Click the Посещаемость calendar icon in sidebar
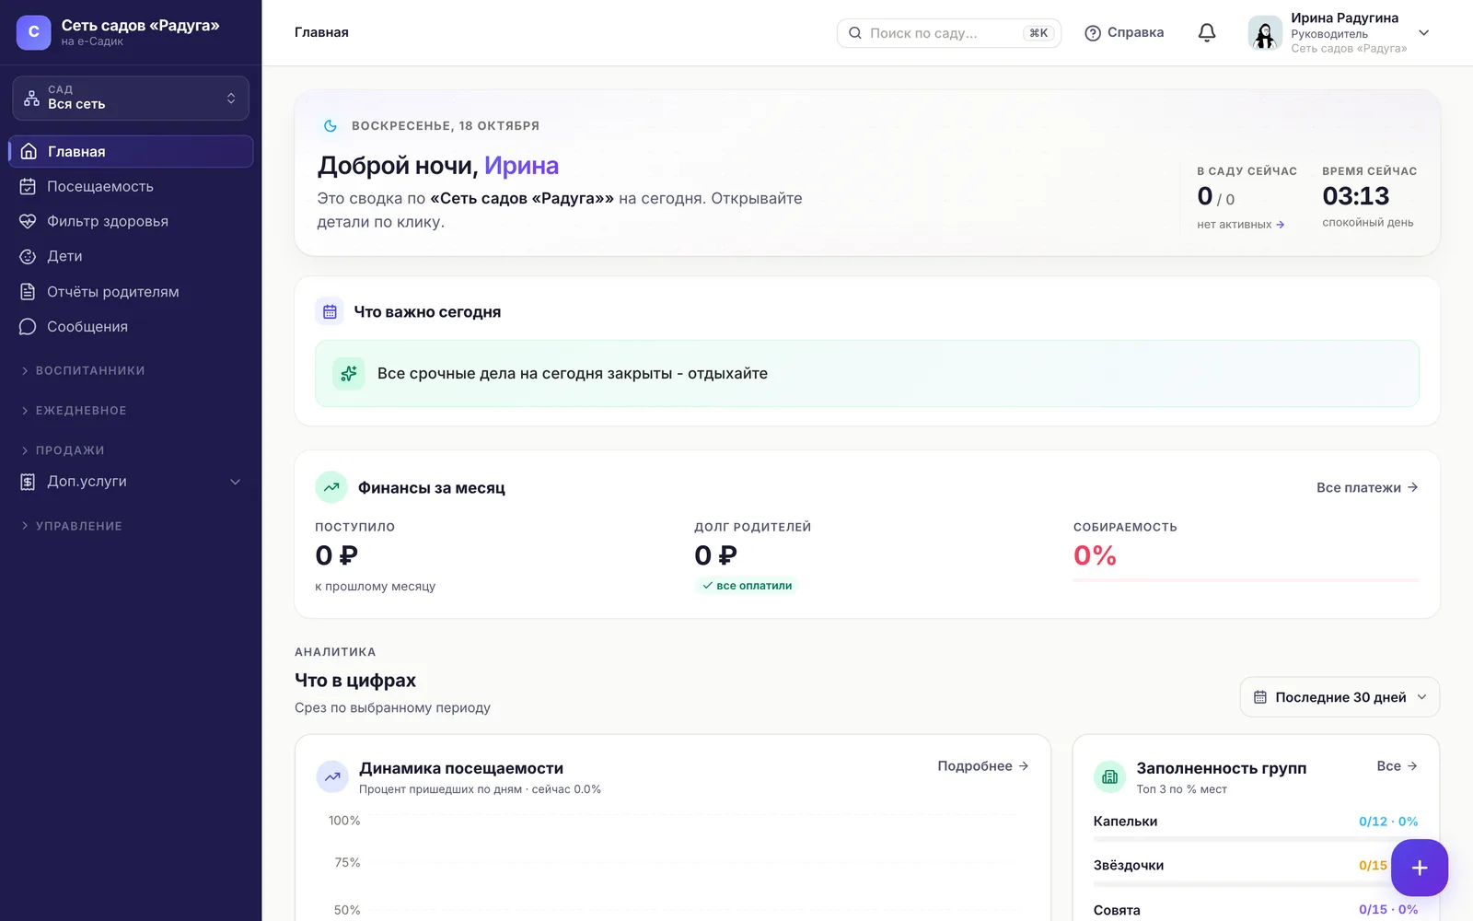The image size is (1473, 921). pos(28,187)
